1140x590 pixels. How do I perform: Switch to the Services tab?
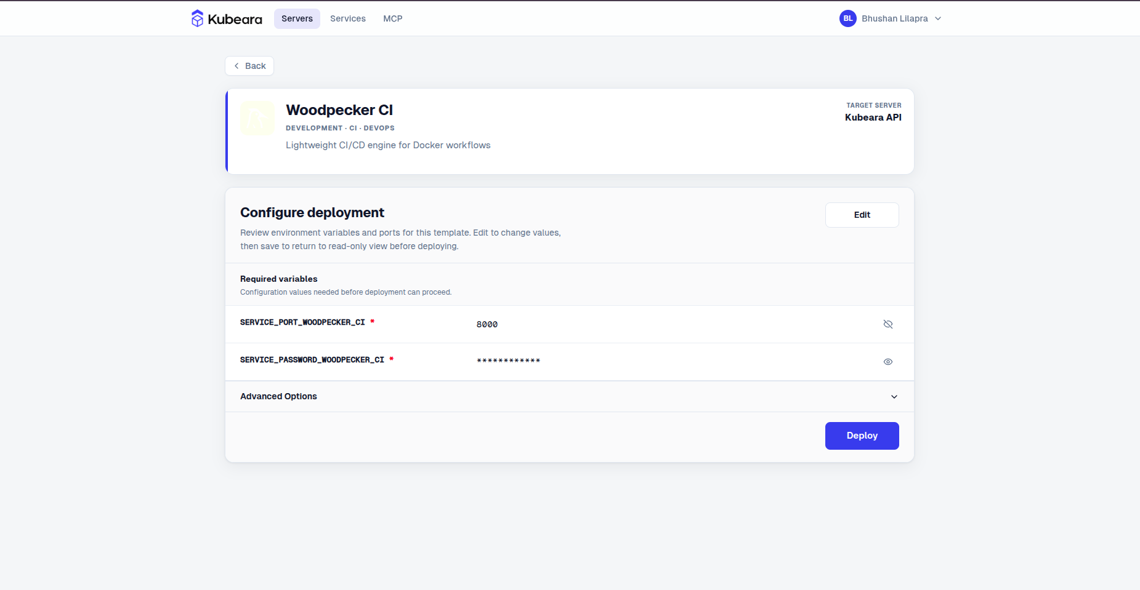click(348, 18)
